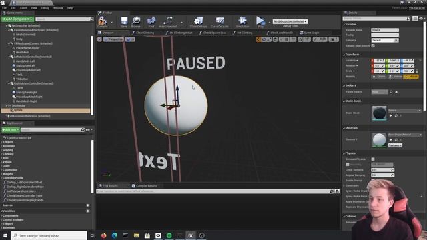Set Mobility to Static
427x240 pixels.
coord(379,77)
